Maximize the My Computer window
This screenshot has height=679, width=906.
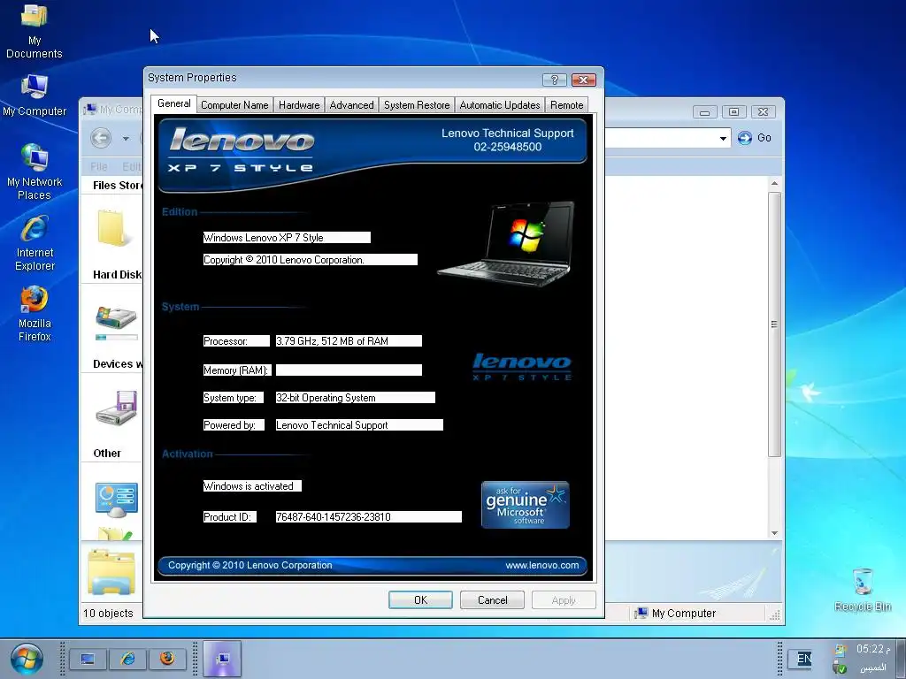pos(733,112)
